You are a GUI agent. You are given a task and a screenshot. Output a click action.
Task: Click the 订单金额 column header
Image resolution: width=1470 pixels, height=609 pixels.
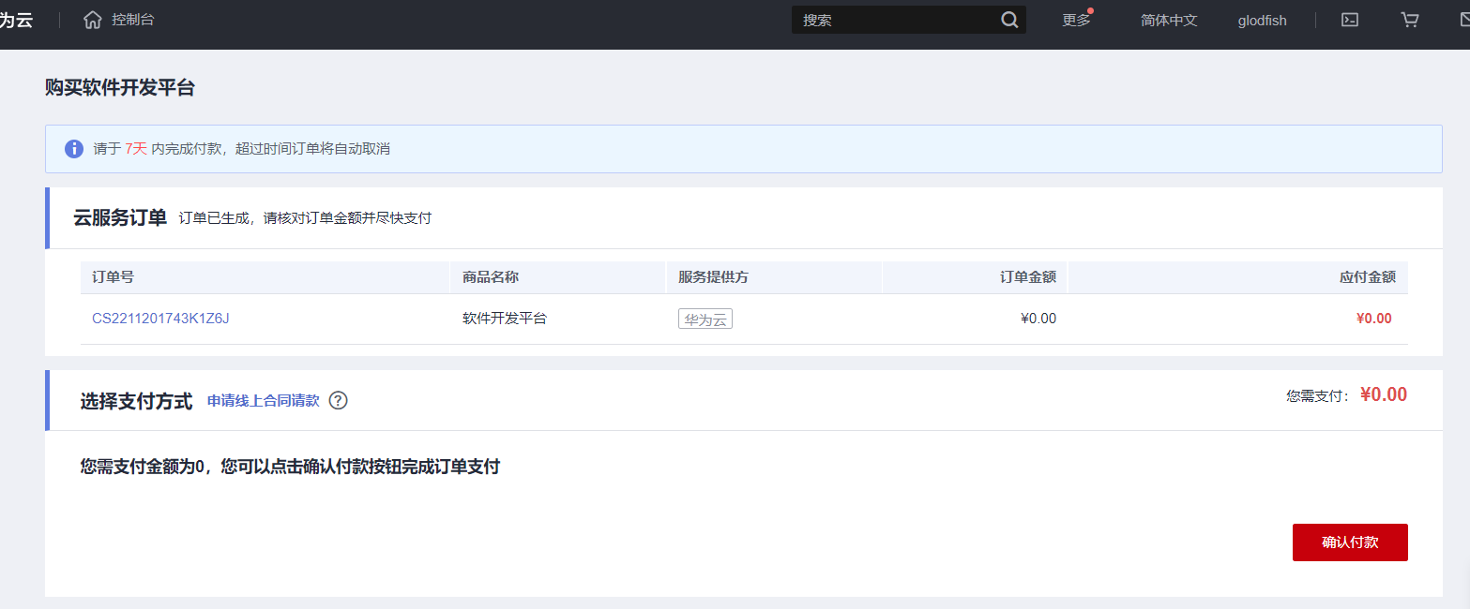click(x=1028, y=277)
